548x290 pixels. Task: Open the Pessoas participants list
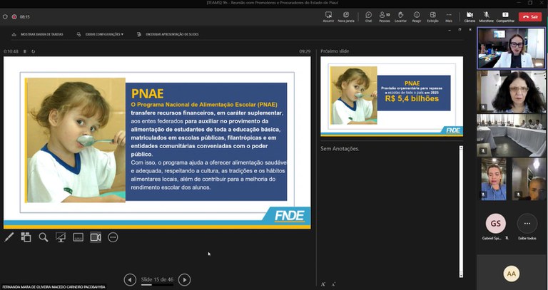tap(385, 16)
